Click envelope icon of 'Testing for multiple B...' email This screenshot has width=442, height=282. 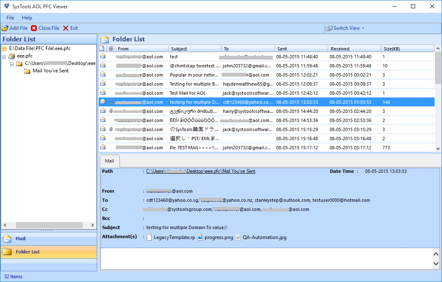(x=103, y=84)
